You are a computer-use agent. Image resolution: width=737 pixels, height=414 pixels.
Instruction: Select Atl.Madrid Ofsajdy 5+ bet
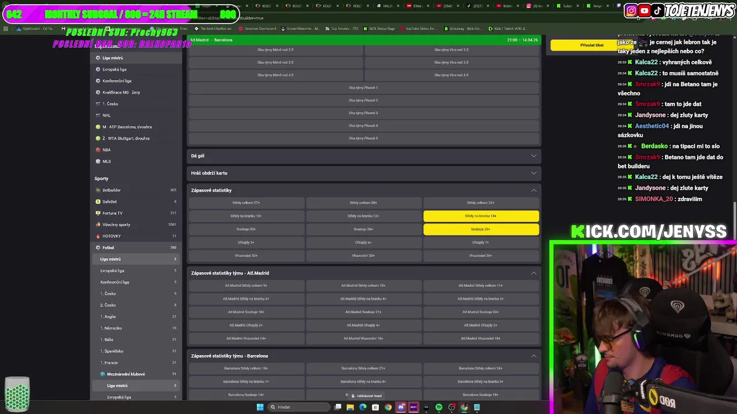pyautogui.click(x=481, y=325)
